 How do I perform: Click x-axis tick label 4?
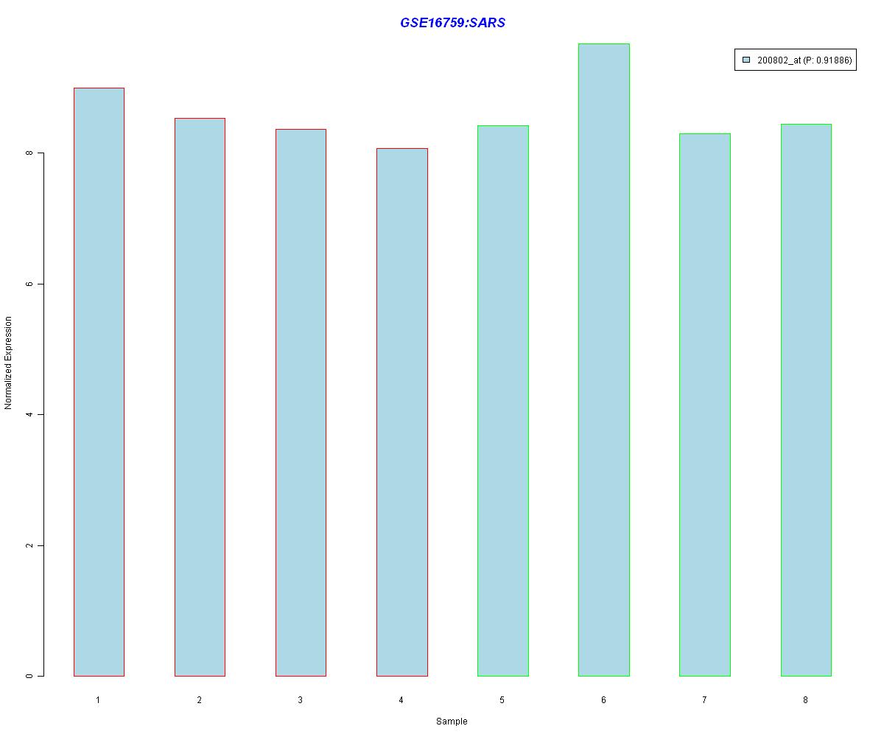pyautogui.click(x=401, y=699)
